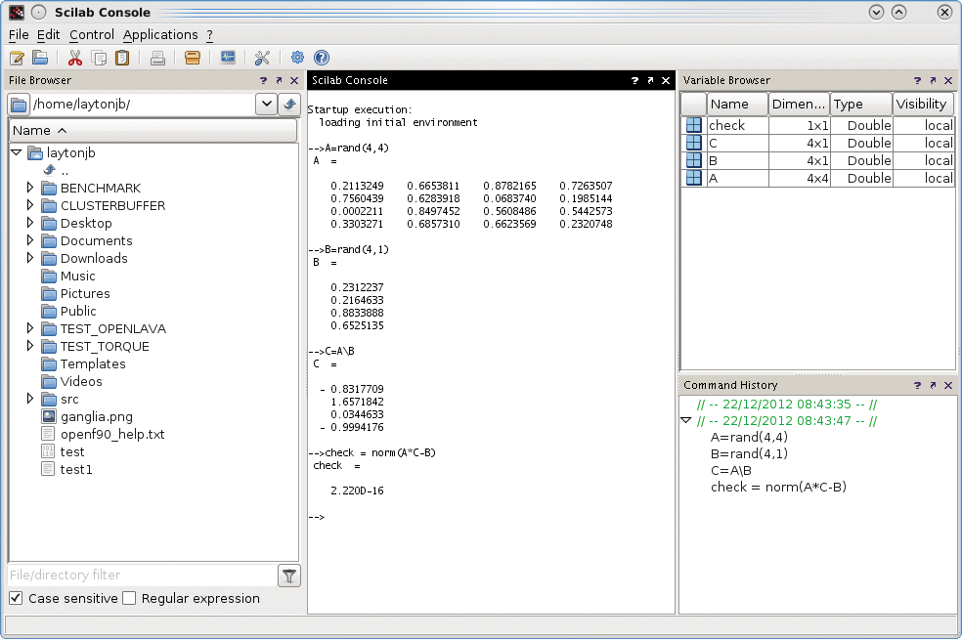The height and width of the screenshot is (640, 962).
Task: Cut selection with the scissors toolbar icon
Action: 74,58
